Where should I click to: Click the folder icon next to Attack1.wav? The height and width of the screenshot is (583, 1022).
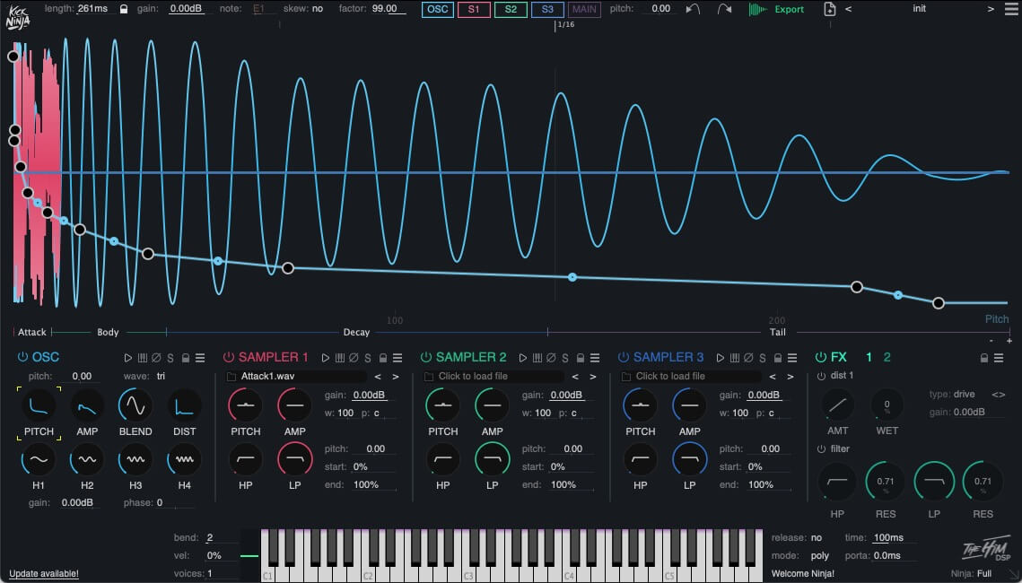click(232, 377)
